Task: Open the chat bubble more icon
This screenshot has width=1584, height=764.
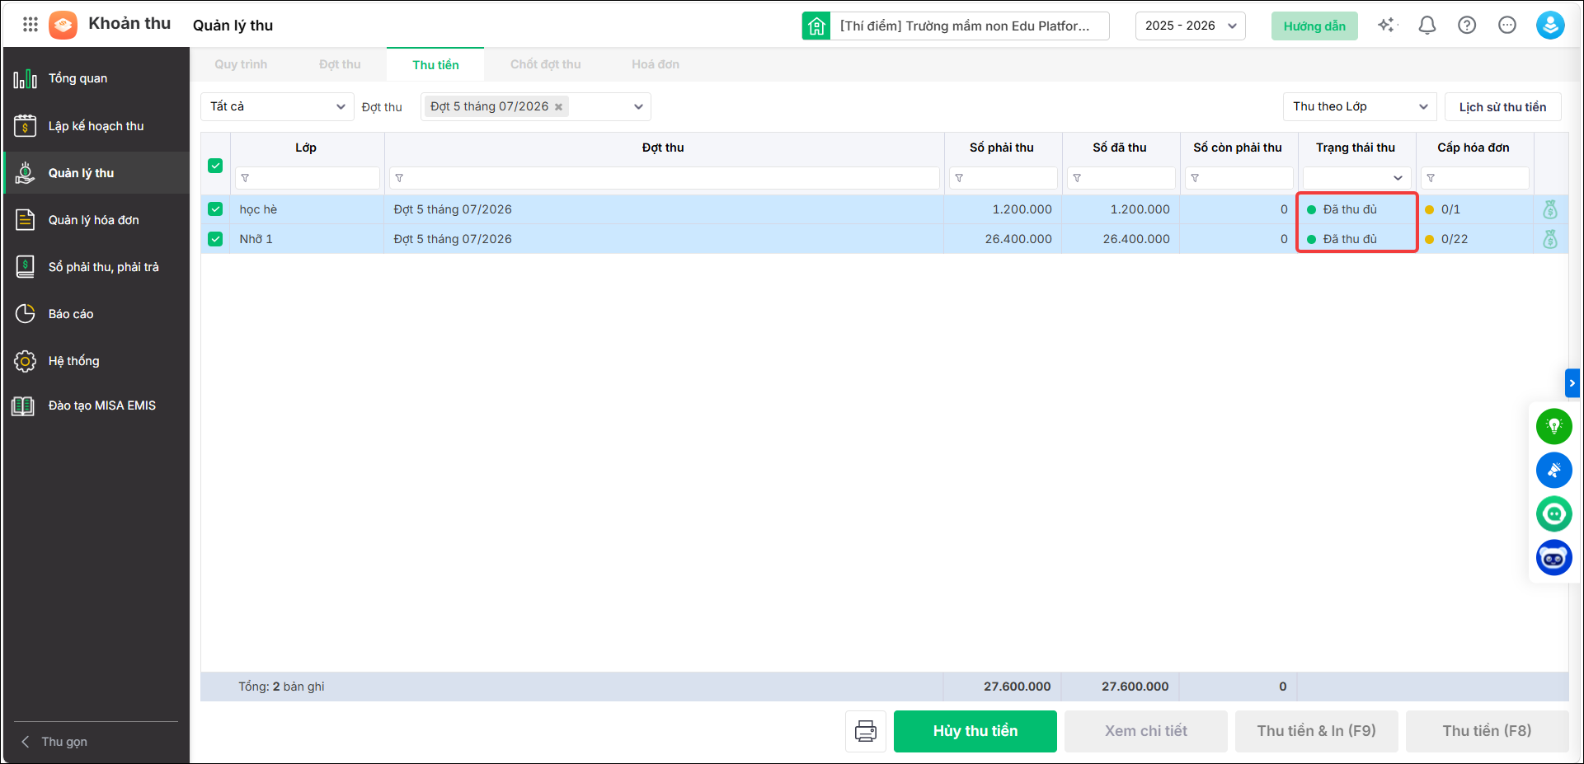Action: click(1507, 25)
